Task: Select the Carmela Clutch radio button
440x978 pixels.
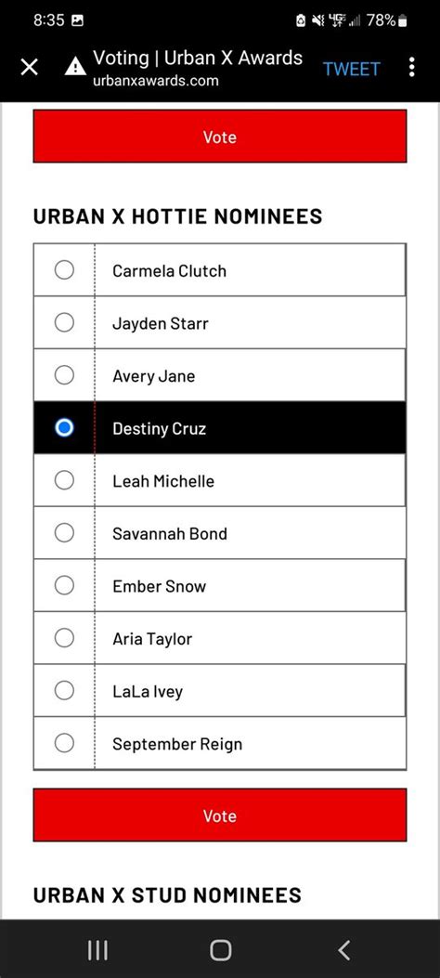Action: pos(64,270)
